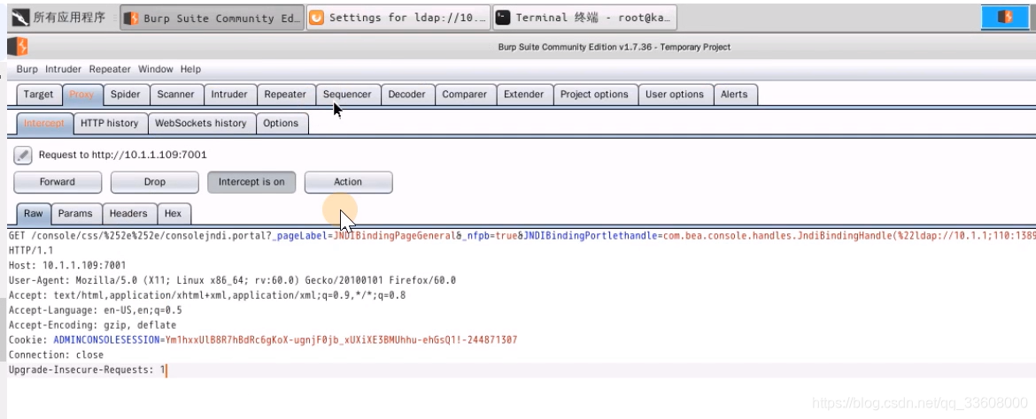The width and height of the screenshot is (1036, 419).
Task: Click Request to http://10.1.1.109:7001 label
Action: point(123,155)
